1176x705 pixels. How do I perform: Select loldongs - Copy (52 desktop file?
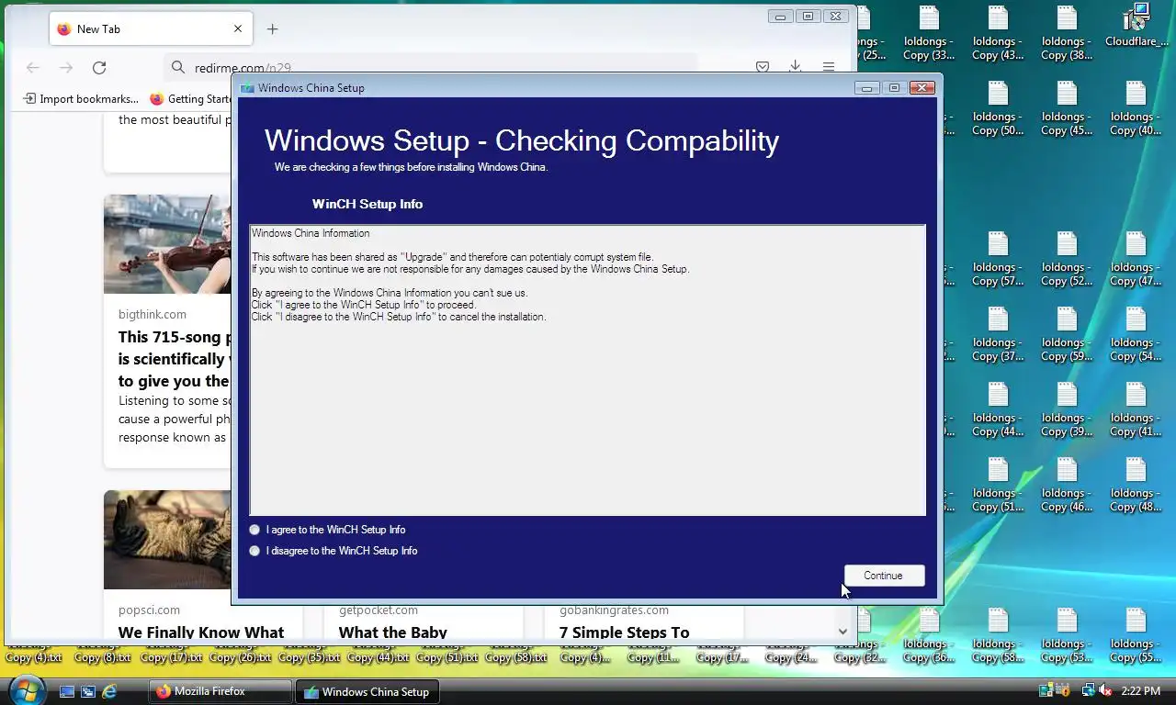pyautogui.click(x=1067, y=259)
